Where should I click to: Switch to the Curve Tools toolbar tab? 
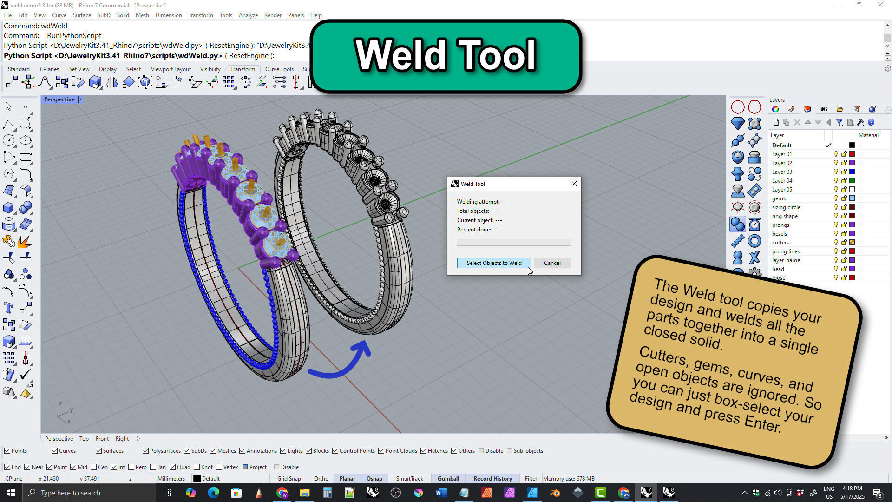coord(279,69)
